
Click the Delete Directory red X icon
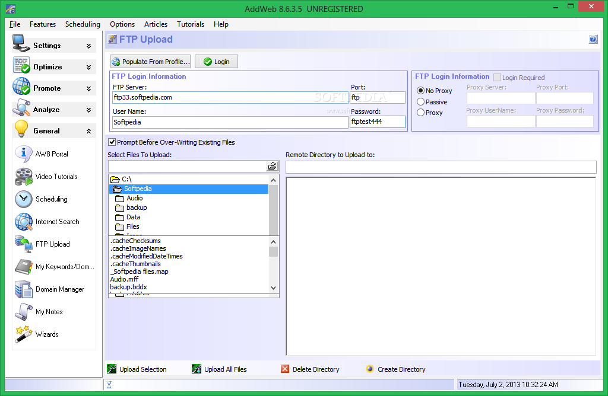pos(285,369)
